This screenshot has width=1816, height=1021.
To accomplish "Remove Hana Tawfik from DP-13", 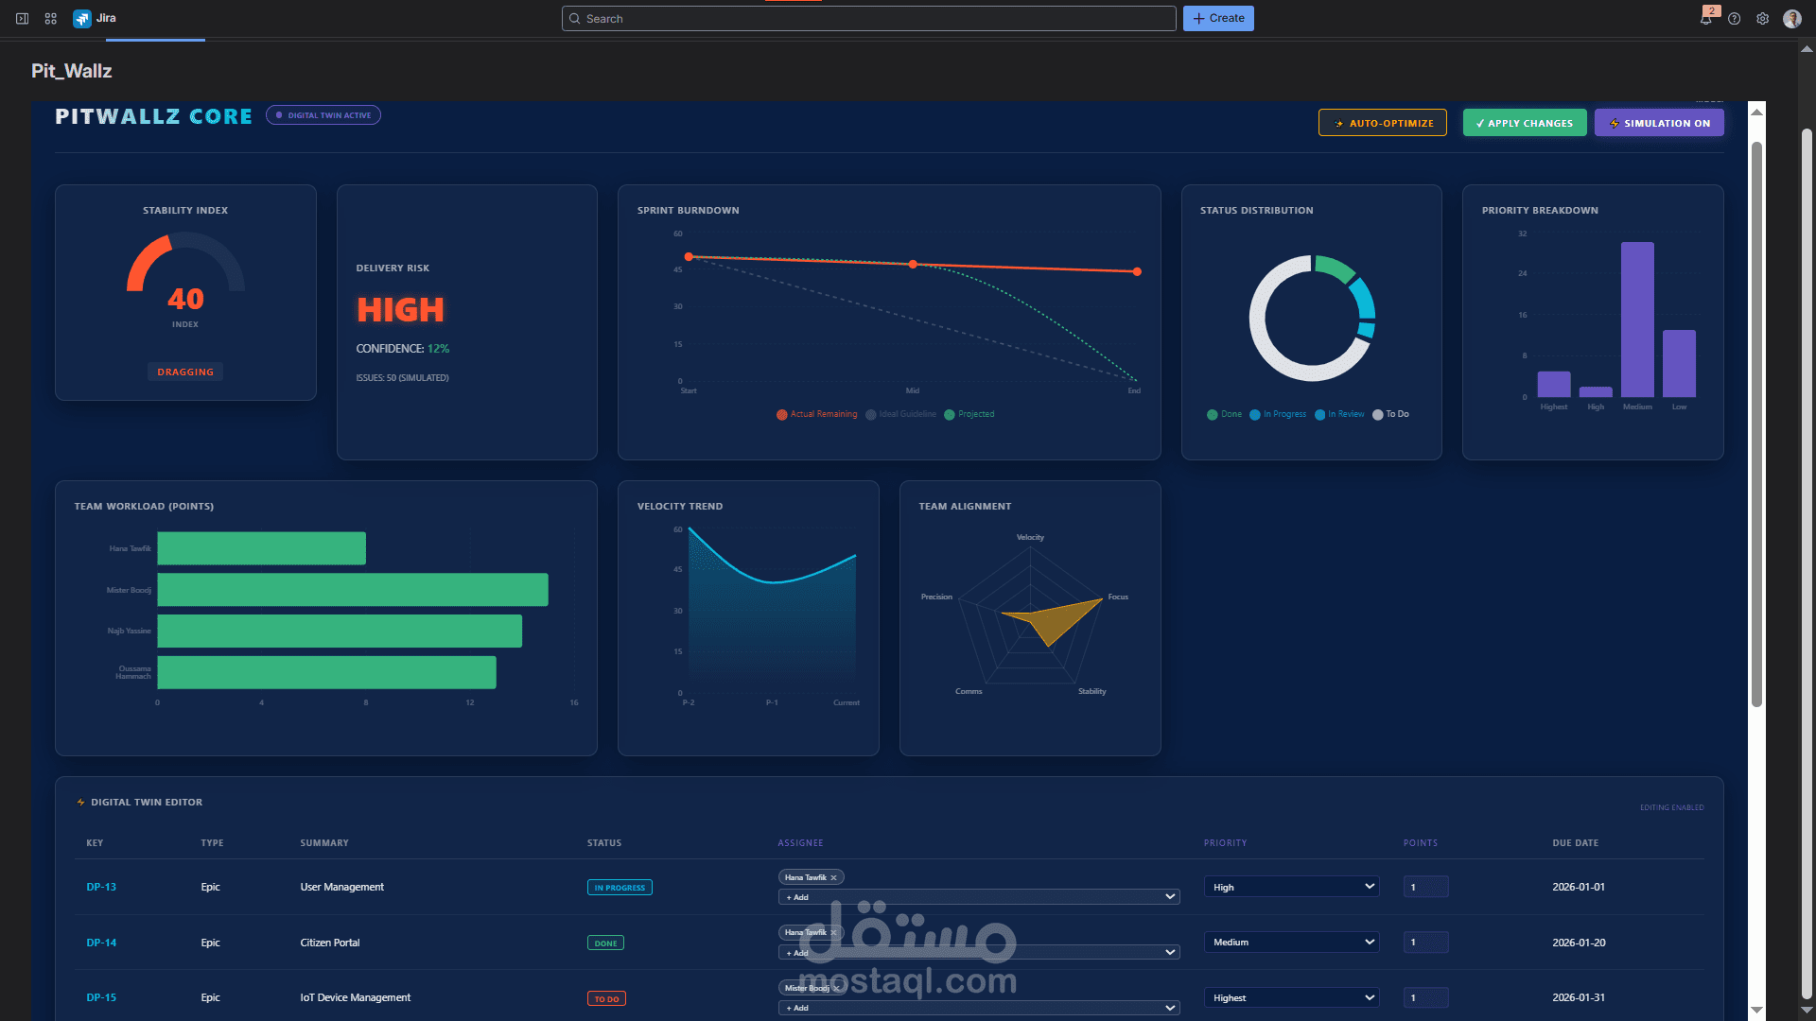I will click(833, 877).
